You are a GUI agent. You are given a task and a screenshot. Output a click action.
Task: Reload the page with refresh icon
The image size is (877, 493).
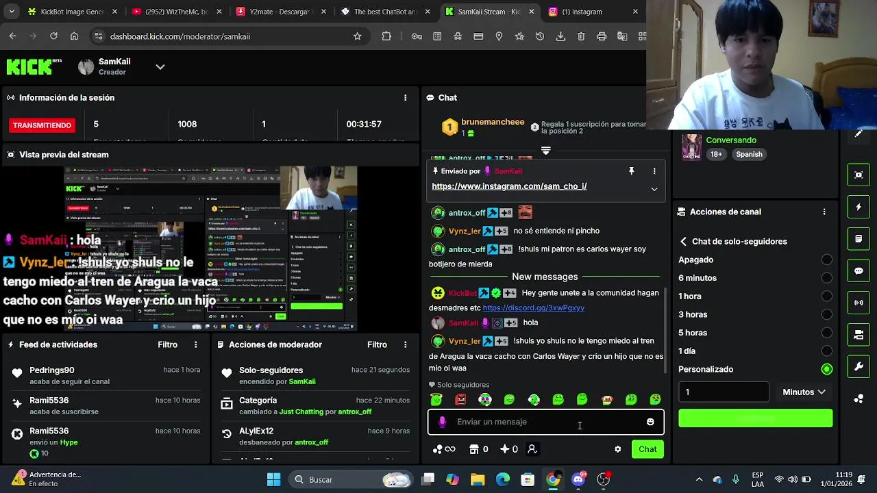53,36
